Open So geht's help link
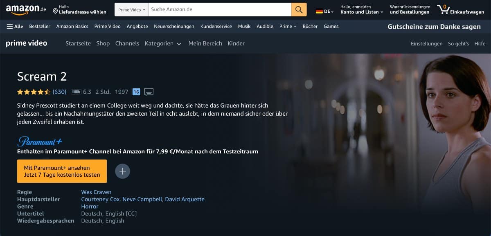This screenshot has height=236, width=491. [x=458, y=44]
